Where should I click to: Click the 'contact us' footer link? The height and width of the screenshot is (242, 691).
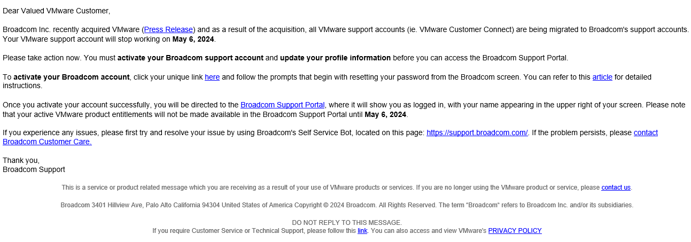[x=616, y=188]
